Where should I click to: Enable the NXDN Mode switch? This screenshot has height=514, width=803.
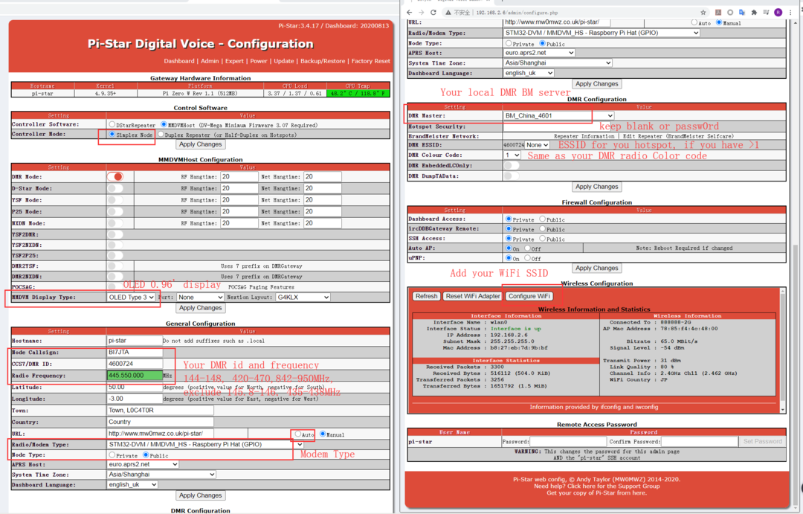point(115,223)
